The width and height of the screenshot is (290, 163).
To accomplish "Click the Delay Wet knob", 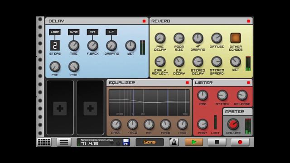I will (130, 46).
